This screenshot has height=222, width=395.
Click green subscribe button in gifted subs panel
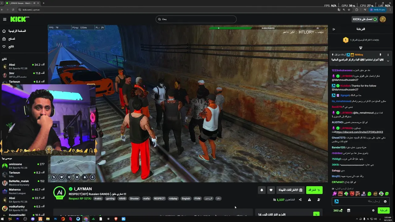[x=316, y=214]
